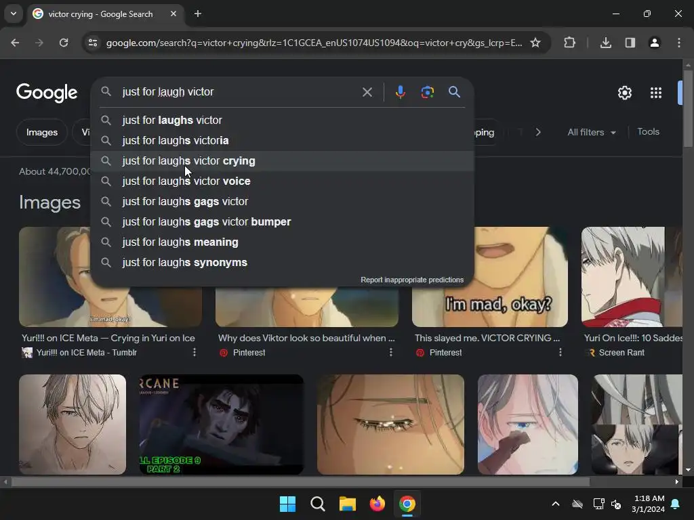
Task: Click the Chrome taskbar icon
Action: (407, 504)
